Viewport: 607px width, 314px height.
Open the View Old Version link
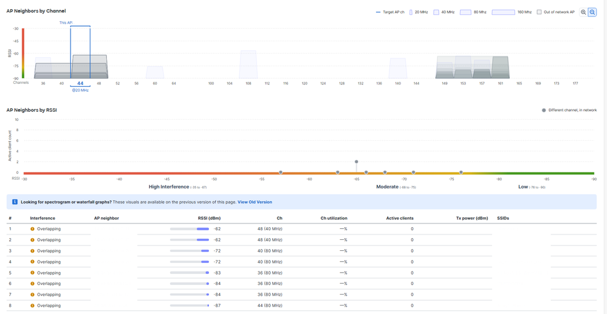coord(255,202)
